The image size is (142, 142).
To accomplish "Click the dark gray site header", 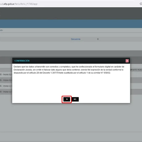I will point(71,13).
